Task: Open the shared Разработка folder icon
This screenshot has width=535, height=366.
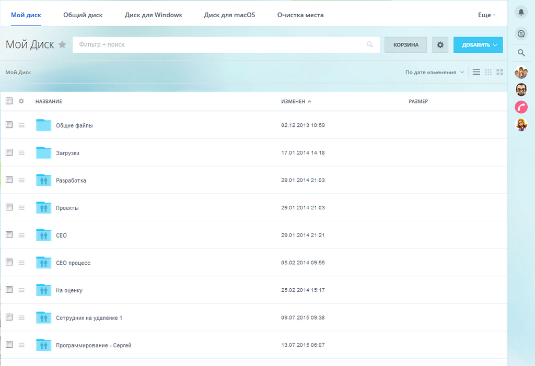Action: click(x=44, y=180)
